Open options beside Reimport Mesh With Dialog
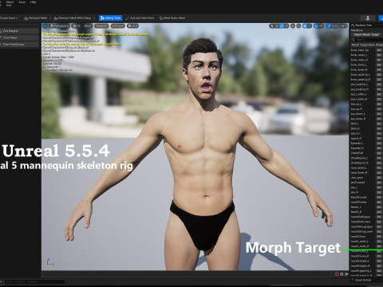383x287 pixels. (94, 18)
